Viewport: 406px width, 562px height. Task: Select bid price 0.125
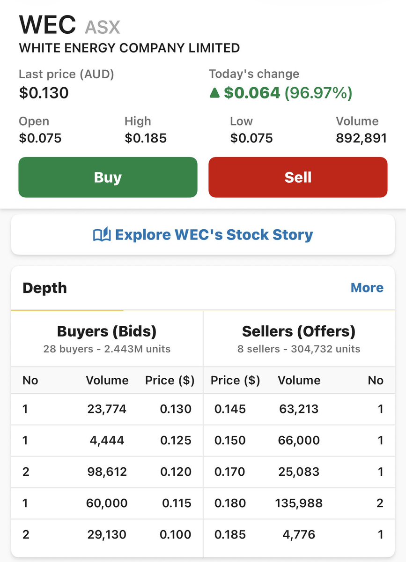point(176,440)
